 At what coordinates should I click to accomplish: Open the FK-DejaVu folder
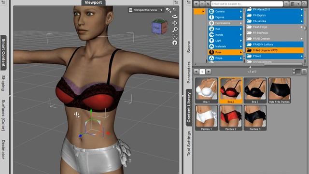(x=275, y=15)
